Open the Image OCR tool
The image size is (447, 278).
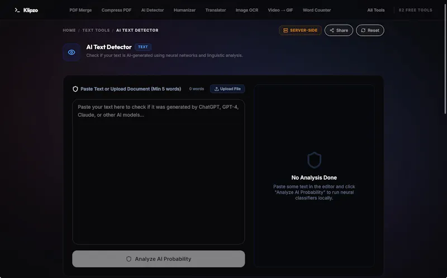(x=247, y=10)
